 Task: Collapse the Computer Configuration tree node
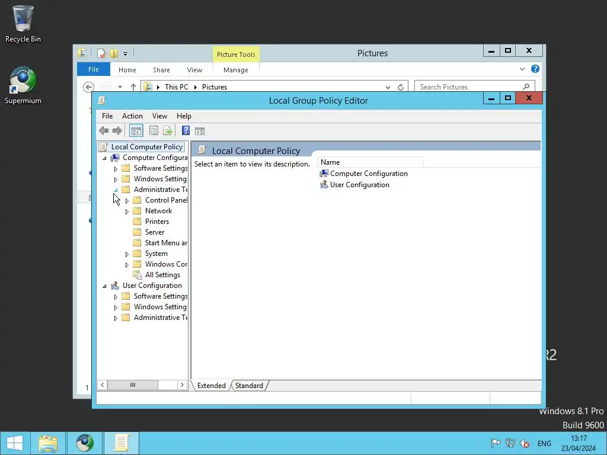[x=104, y=158]
